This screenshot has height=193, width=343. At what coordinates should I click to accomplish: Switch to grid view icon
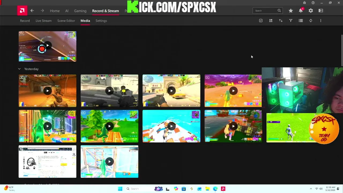271,21
